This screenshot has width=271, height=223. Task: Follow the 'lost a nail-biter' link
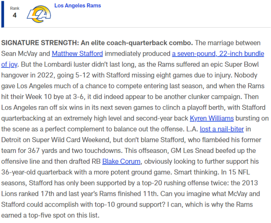[x=222, y=129]
